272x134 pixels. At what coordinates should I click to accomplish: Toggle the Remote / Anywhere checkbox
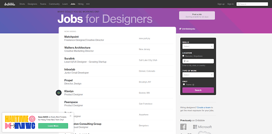point(183,56)
